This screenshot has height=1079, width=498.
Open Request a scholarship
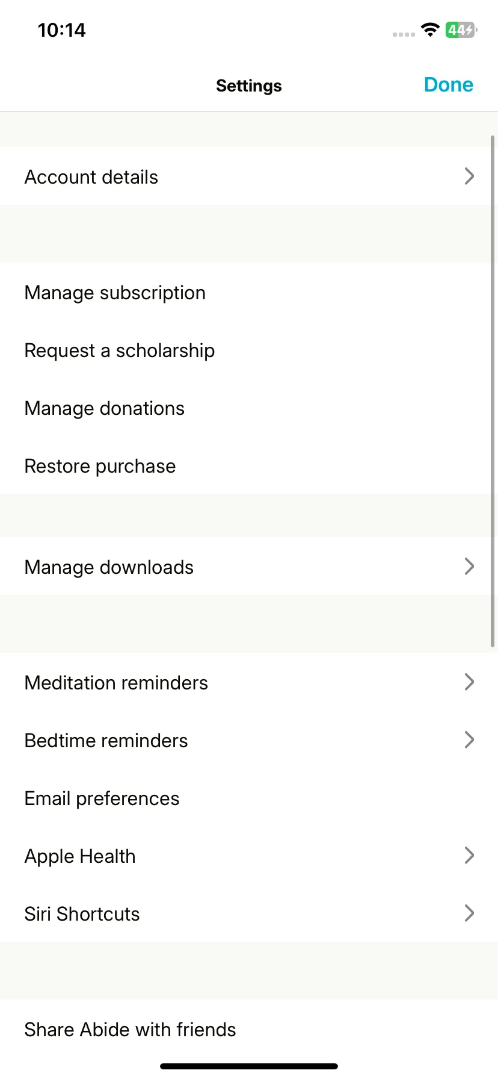click(249, 350)
